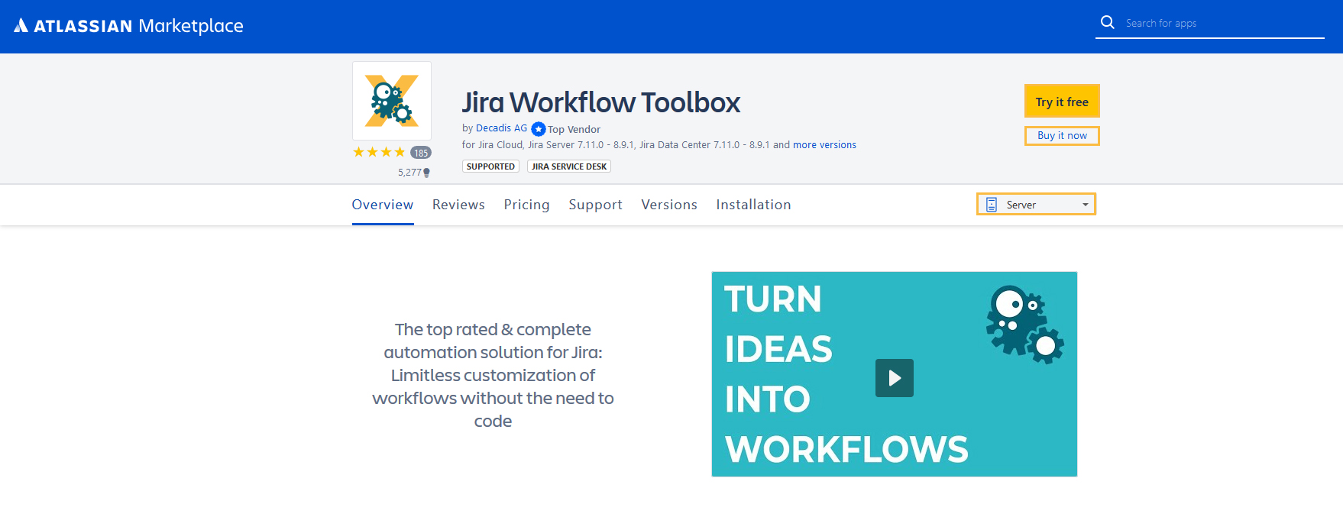This screenshot has width=1343, height=530.
Task: Switch to the Versions tab
Action: (x=669, y=205)
